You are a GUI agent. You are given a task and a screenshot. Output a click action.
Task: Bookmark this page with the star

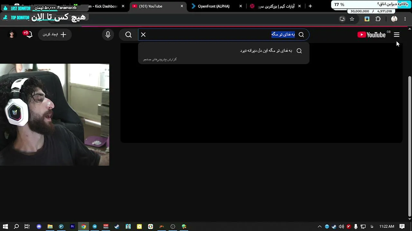pyautogui.click(x=352, y=19)
